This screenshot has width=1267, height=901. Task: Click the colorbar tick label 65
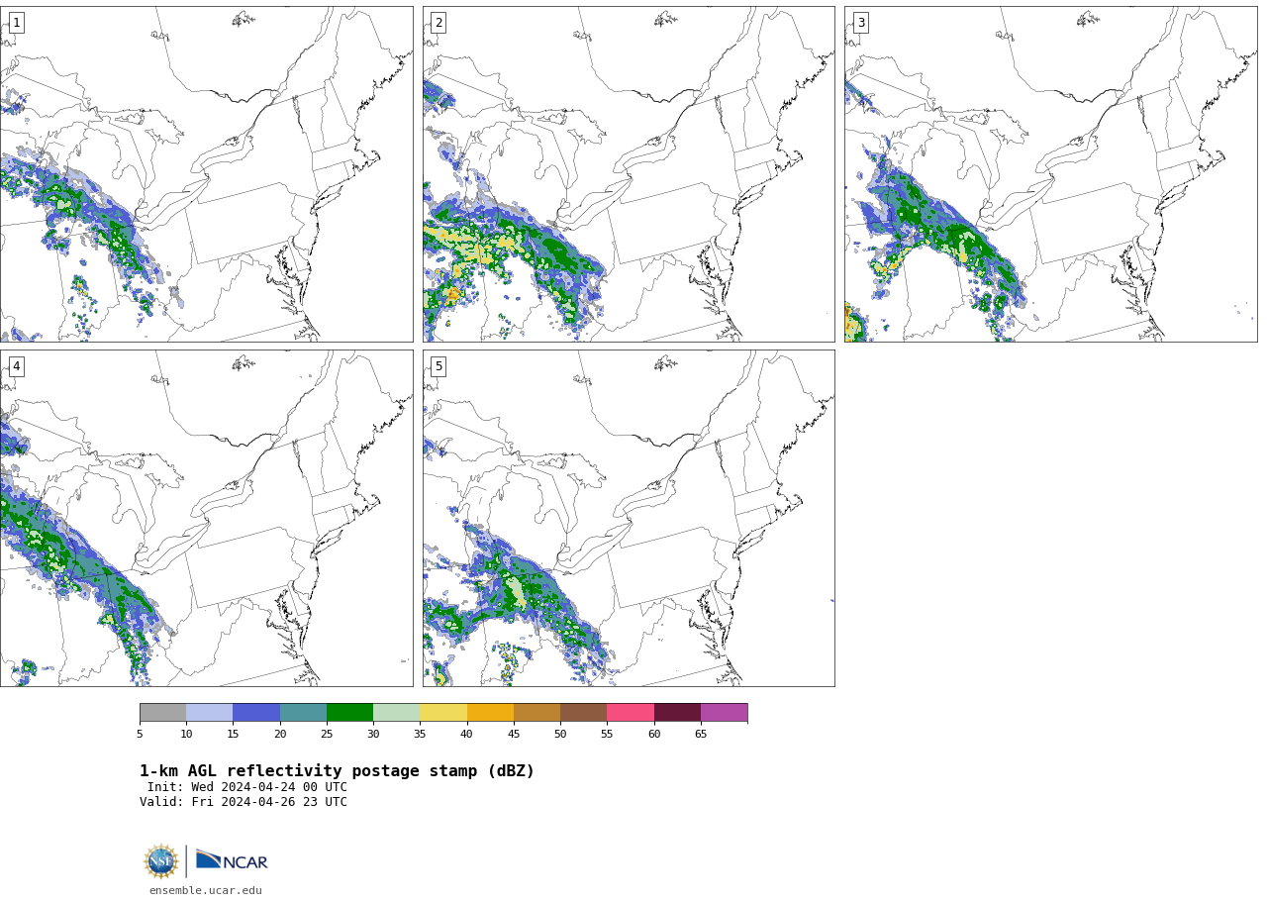701,734
